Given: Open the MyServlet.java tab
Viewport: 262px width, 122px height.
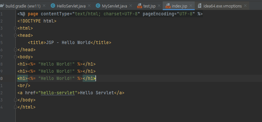Looking at the screenshot, I should (x=114, y=6).
